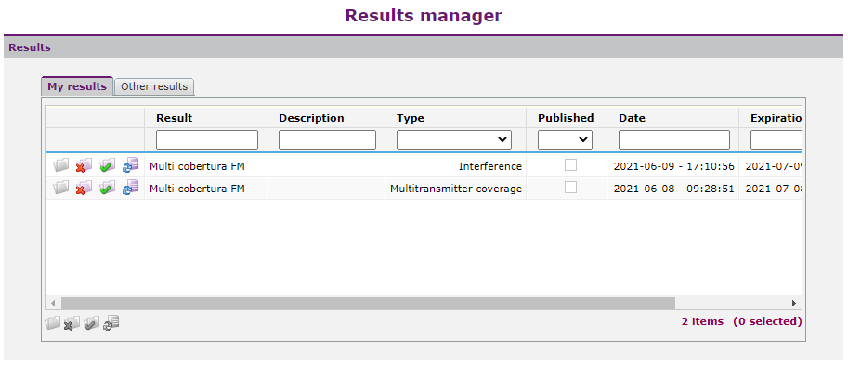This screenshot has height=365, width=848.
Task: Click the gray refresh document icon below the table
Action: coord(111,323)
